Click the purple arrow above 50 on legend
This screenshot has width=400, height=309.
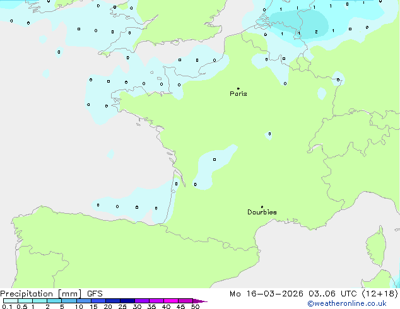click(200, 301)
